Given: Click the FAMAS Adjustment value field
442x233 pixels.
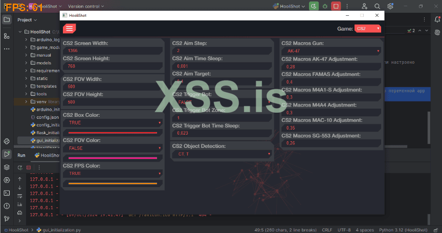Looking at the screenshot, I should [x=331, y=82].
